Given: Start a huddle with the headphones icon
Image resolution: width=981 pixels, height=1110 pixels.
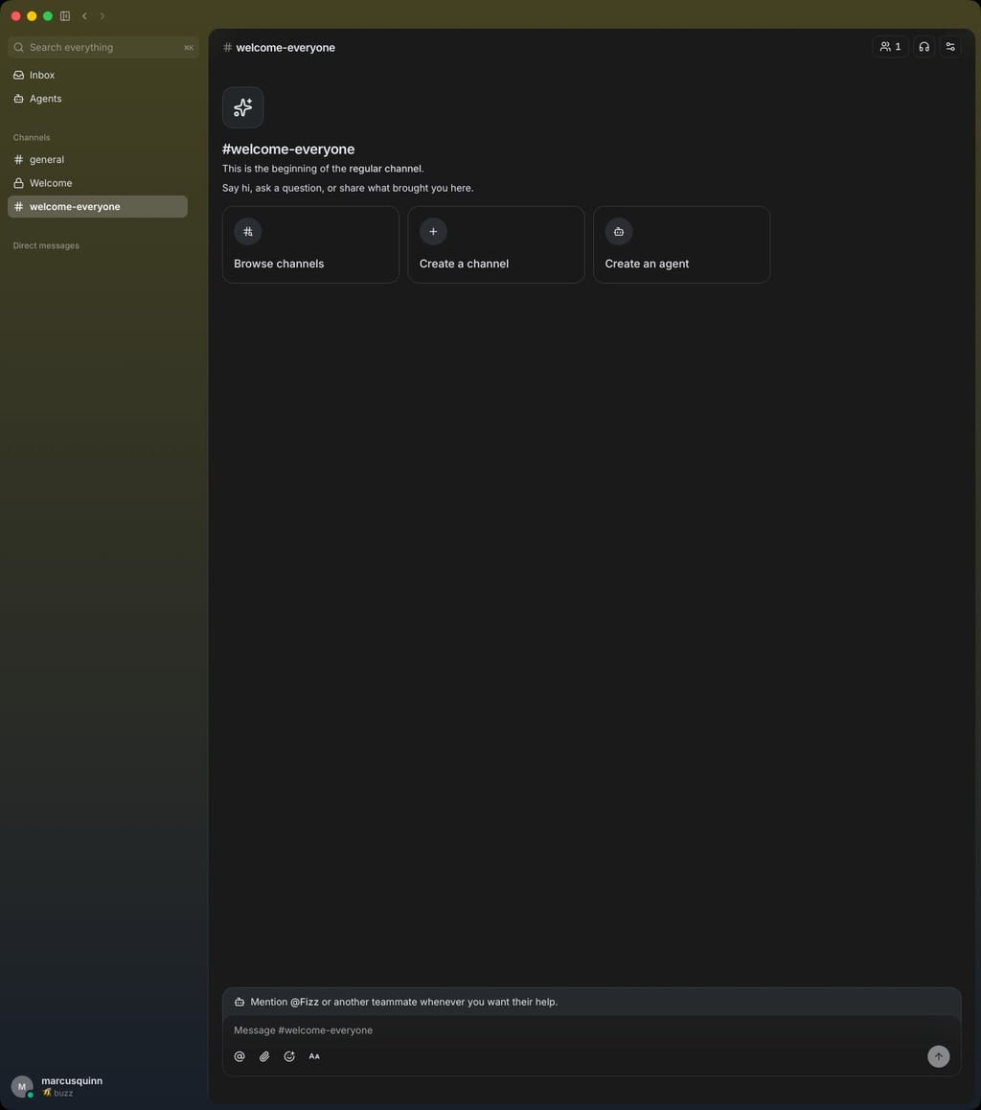Looking at the screenshot, I should [924, 47].
